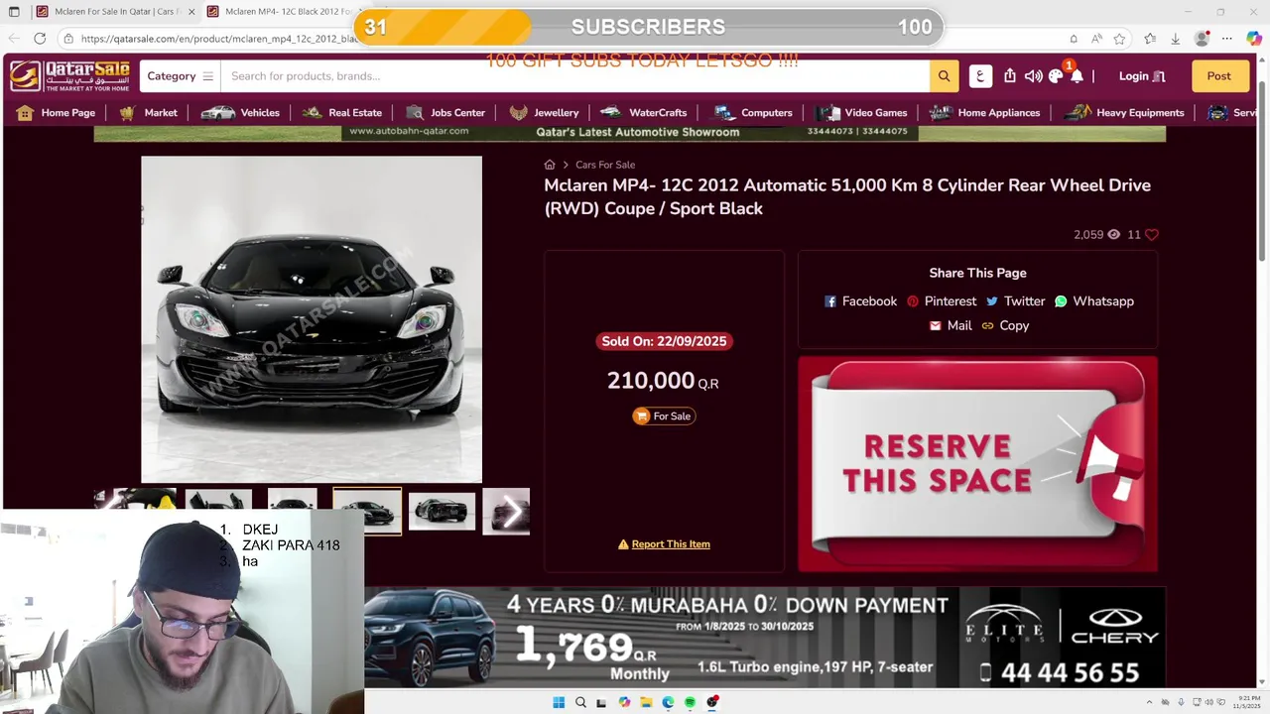Switch site language with the Arabic icon
The image size is (1270, 714).
click(x=980, y=76)
